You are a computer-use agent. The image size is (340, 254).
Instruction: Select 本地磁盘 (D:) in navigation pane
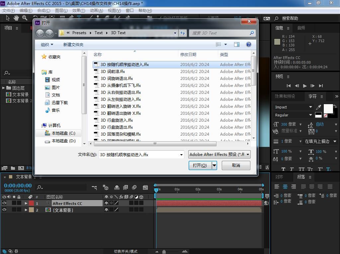pyautogui.click(x=60, y=141)
